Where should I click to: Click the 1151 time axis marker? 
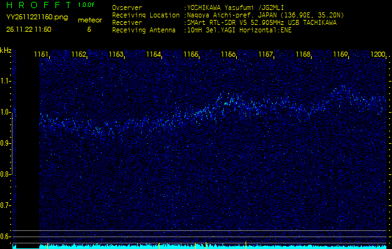41,55
